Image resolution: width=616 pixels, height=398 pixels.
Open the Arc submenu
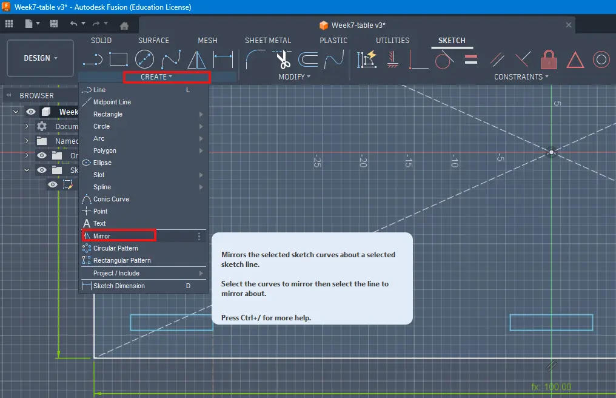144,138
